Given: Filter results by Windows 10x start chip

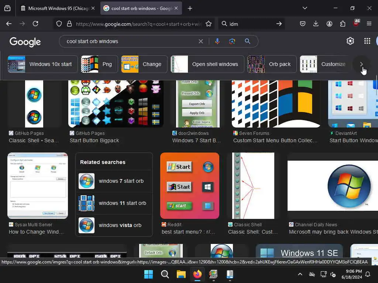Looking at the screenshot, I should coord(43,64).
